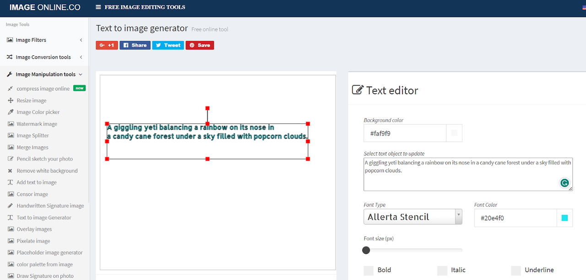The width and height of the screenshot is (586, 280).
Task: Click the Font Color #20e4f0 field
Action: coord(515,218)
